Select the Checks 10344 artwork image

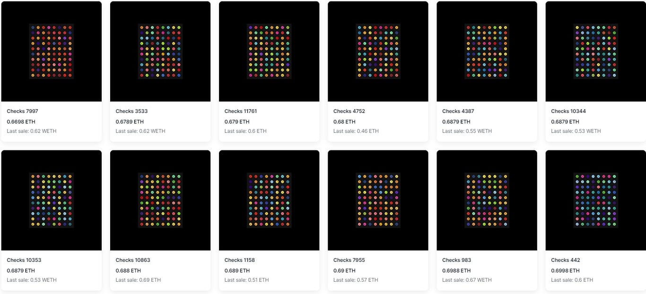click(x=596, y=52)
